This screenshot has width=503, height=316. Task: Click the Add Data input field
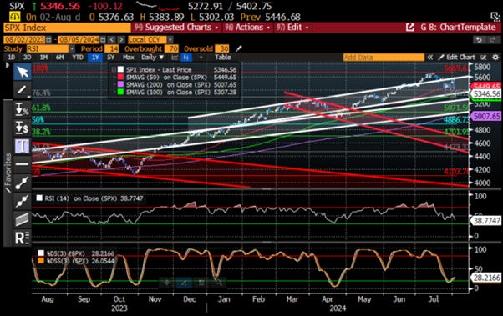tap(384, 58)
